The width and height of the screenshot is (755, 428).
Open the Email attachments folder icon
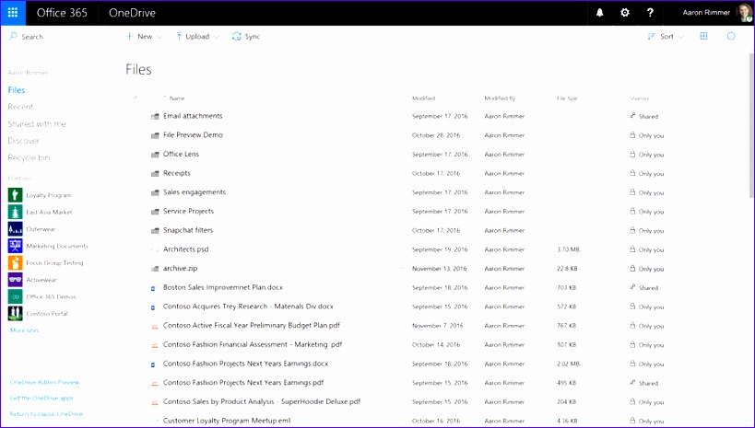coord(155,116)
